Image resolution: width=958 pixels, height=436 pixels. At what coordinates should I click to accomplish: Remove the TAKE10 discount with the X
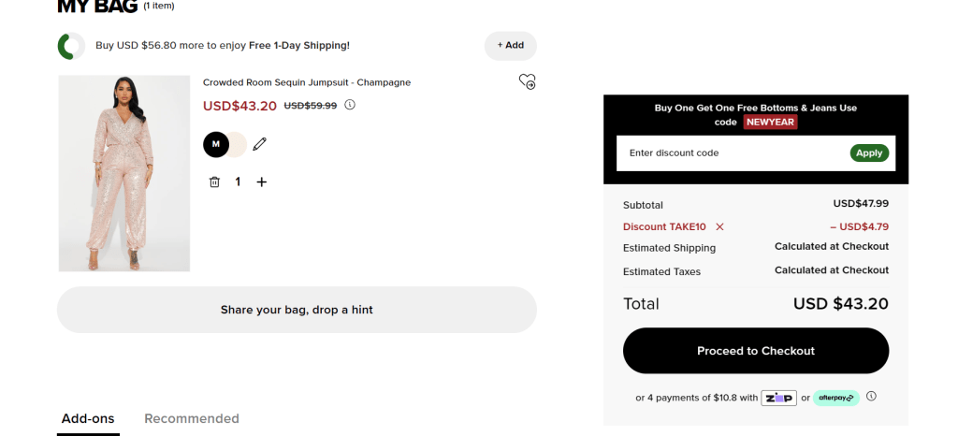pos(719,226)
